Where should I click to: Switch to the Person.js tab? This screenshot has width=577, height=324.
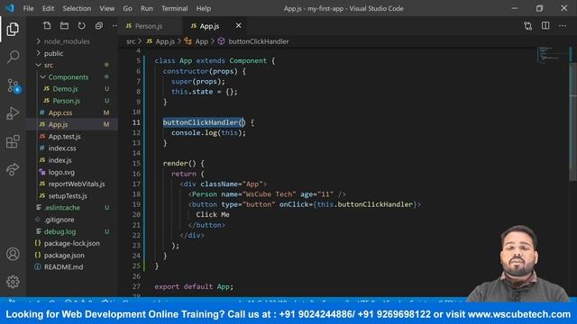150,26
